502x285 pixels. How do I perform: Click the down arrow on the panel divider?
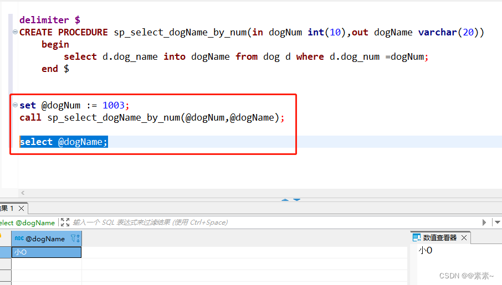pos(297,200)
